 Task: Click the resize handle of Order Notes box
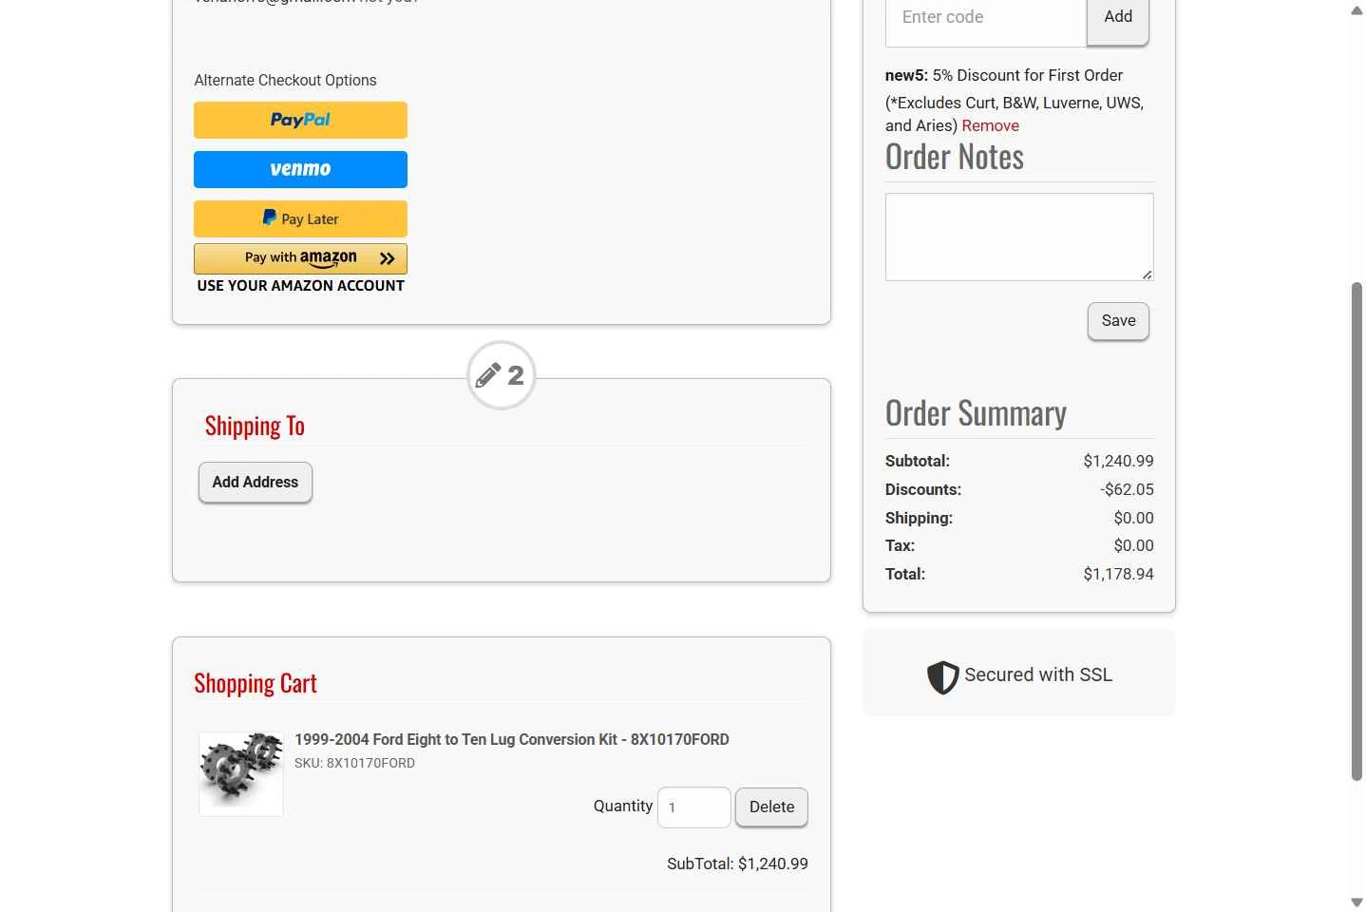[1147, 275]
